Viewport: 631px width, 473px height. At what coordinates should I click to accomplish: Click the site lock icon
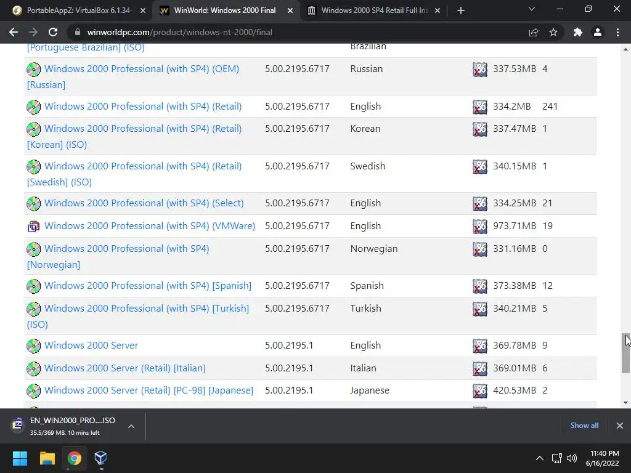[x=78, y=32]
